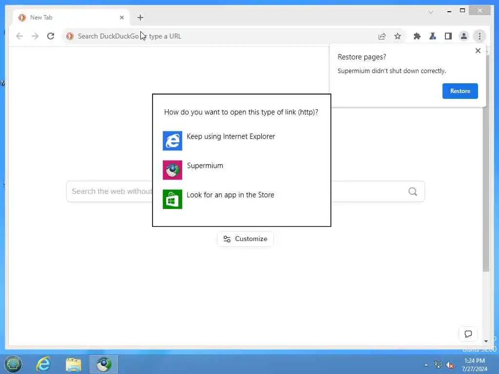Image resolution: width=499 pixels, height=374 pixels.
Task: Click the share page icon
Action: (x=382, y=36)
